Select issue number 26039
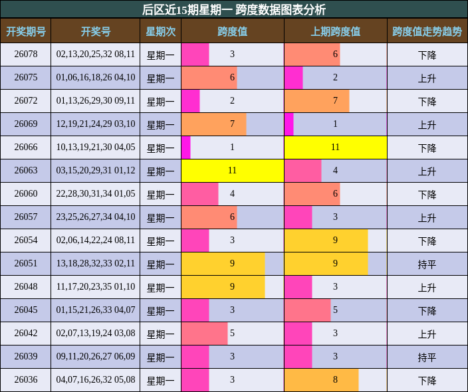Screen dimensions: 468x392 [26, 357]
